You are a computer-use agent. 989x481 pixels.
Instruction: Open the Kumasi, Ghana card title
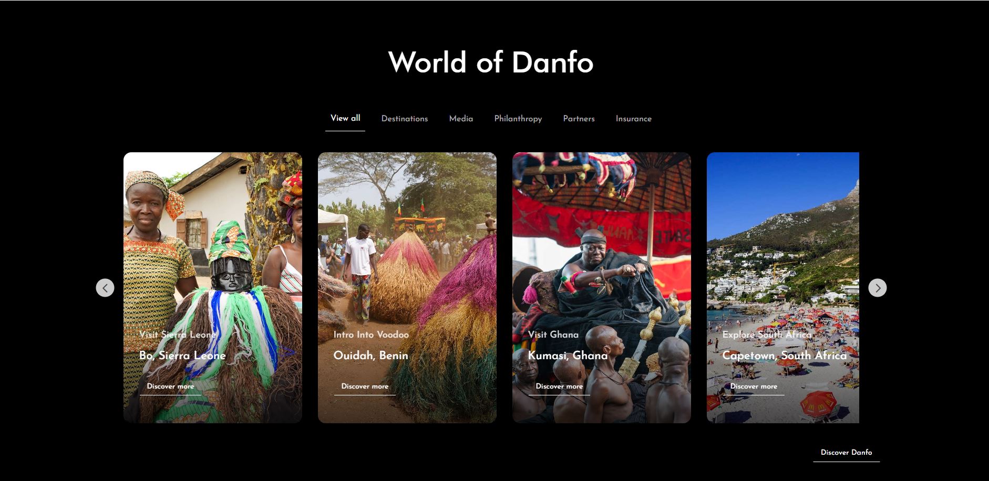568,355
